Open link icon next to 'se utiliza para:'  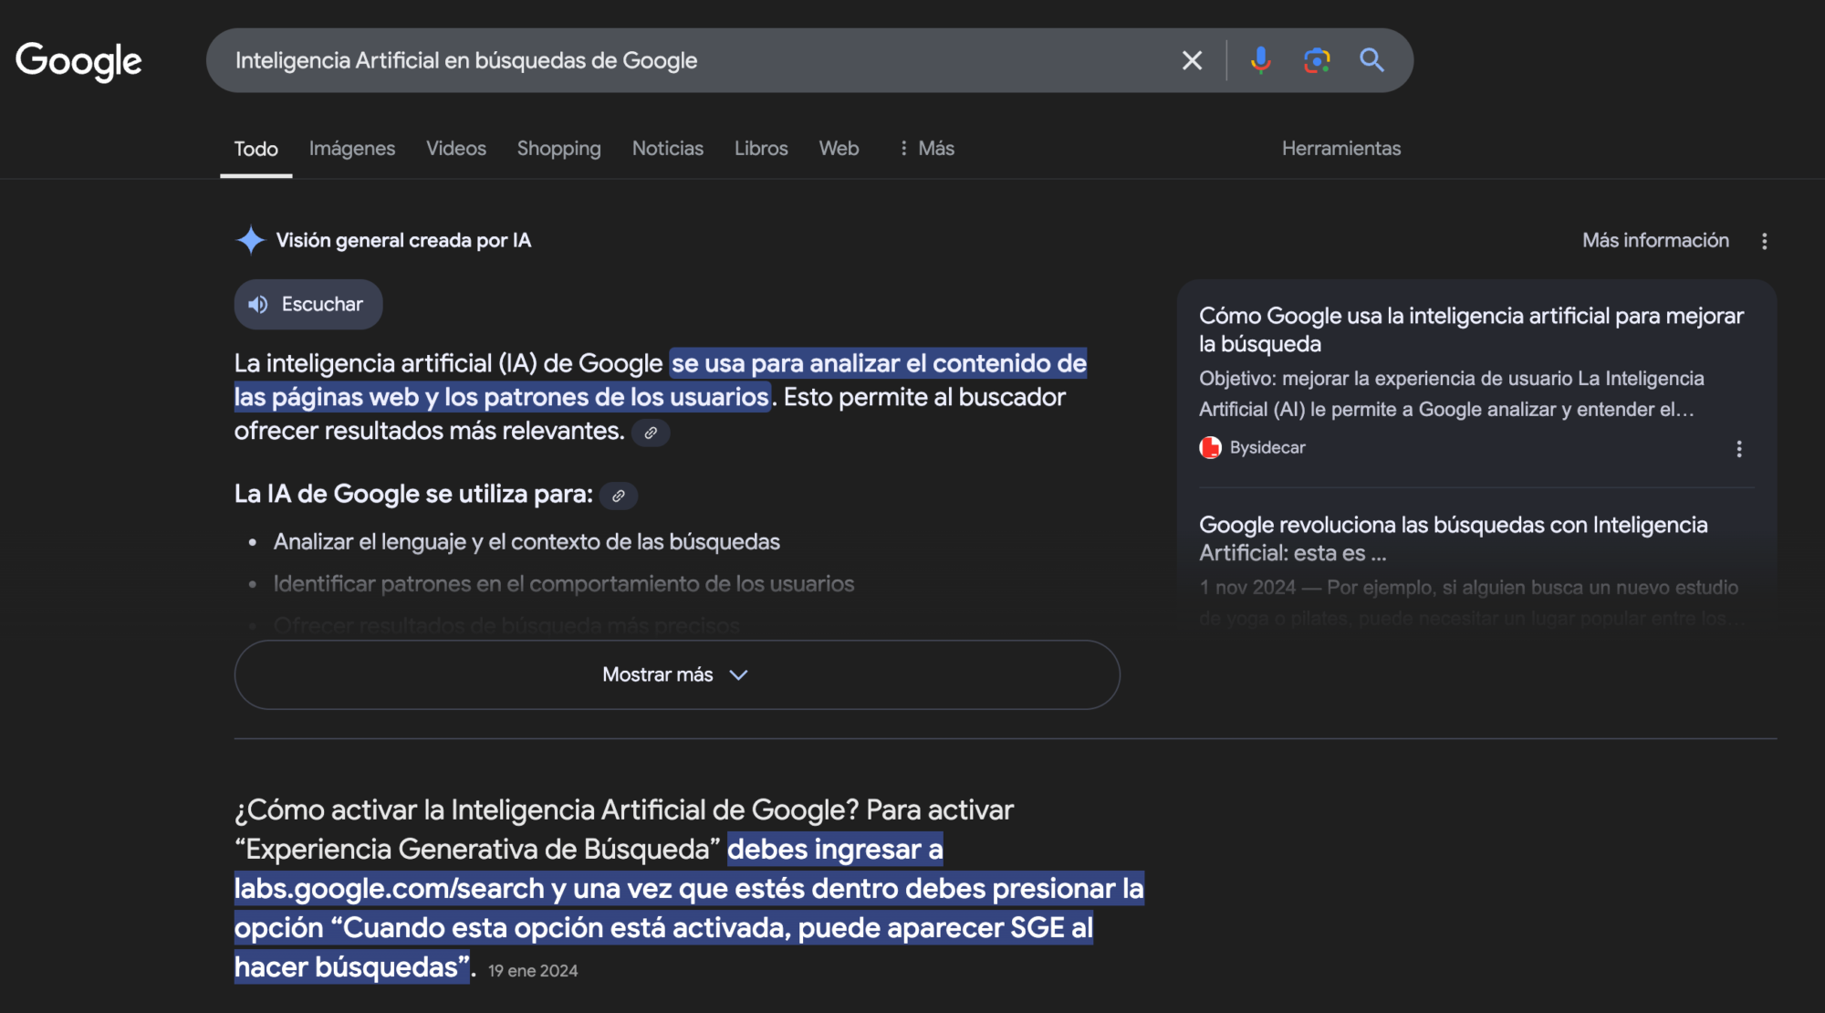(618, 496)
